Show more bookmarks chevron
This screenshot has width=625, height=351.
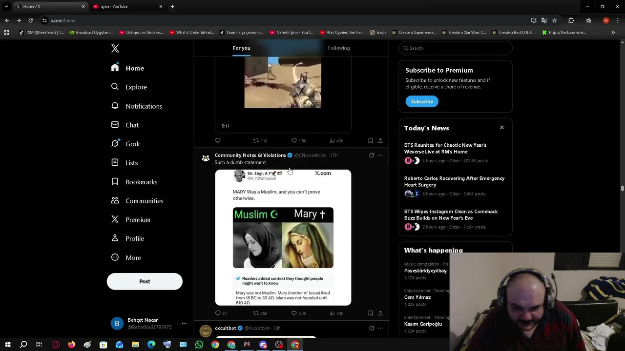tap(613, 33)
